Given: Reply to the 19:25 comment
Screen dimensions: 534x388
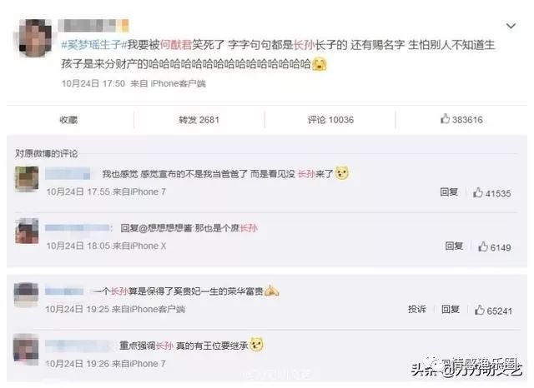Looking at the screenshot, I should tap(451, 309).
